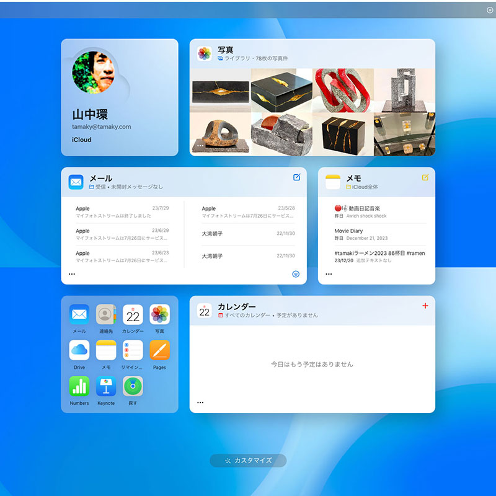Show the カレンダー widget more options
Screen dimensions: 496x496
pyautogui.click(x=200, y=402)
